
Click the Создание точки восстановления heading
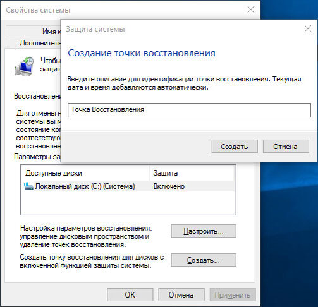[142, 53]
